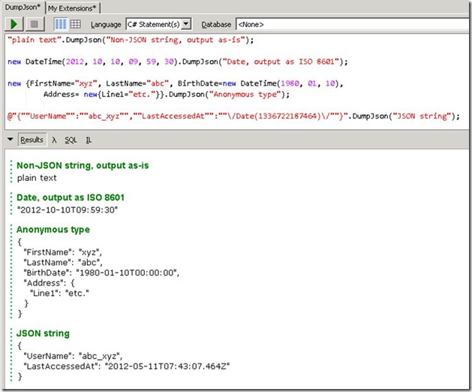The image size is (472, 392).
Task: Click the "2012-10-10T09:59:30" output value
Action: pos(68,210)
